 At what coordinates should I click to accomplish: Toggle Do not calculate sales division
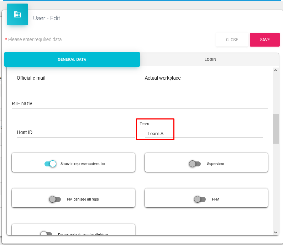pyautogui.click(x=46, y=234)
